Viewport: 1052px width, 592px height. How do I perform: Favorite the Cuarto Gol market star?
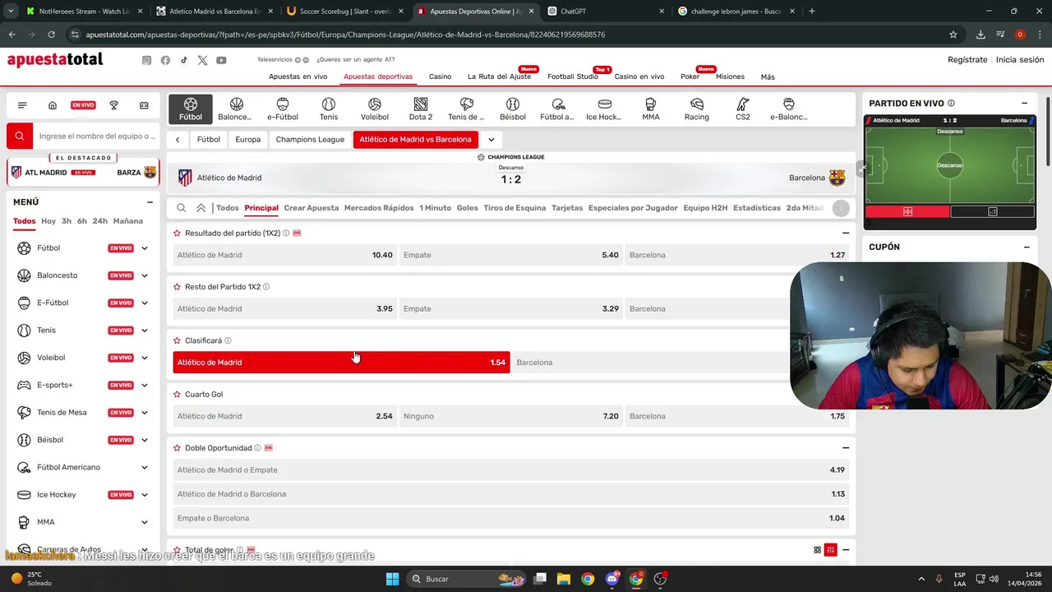click(177, 394)
